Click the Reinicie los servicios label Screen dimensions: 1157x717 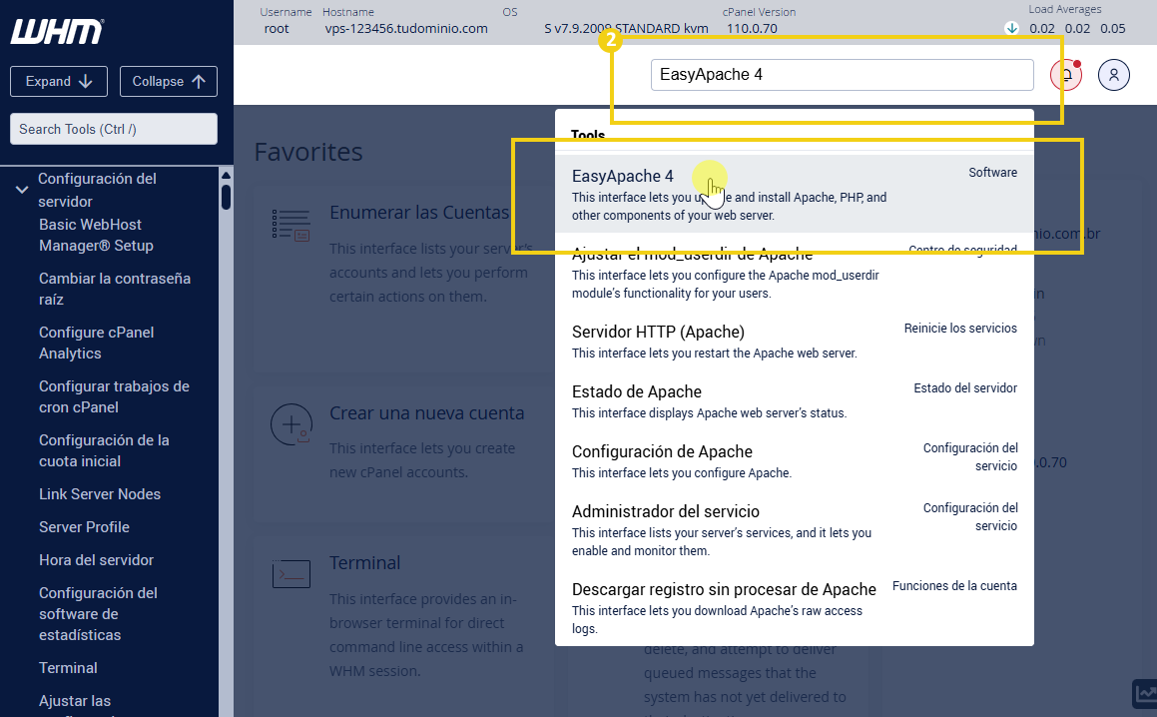point(960,328)
